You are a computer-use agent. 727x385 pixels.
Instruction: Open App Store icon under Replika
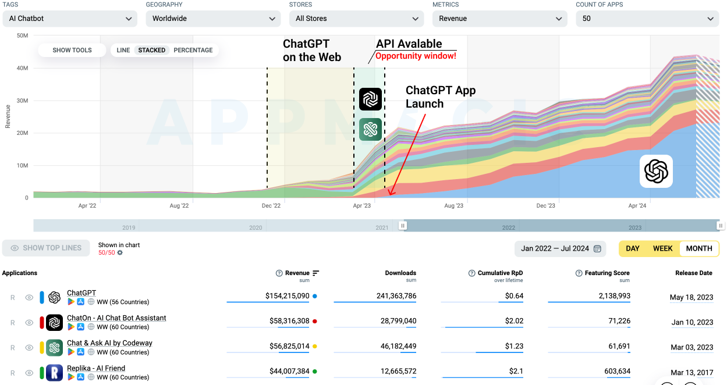pos(81,377)
